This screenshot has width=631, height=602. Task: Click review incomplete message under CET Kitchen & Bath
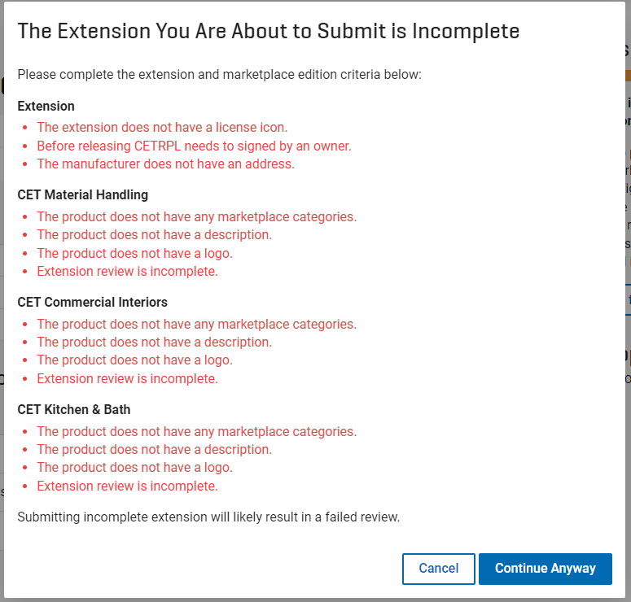tap(128, 486)
